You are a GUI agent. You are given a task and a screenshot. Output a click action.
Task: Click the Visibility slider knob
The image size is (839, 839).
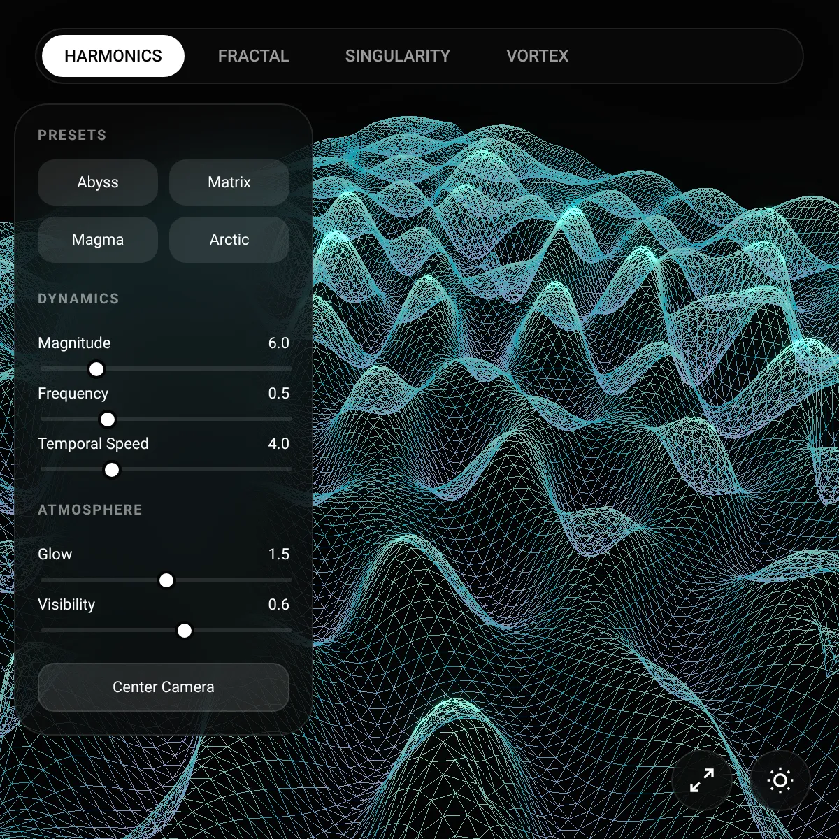click(x=185, y=631)
